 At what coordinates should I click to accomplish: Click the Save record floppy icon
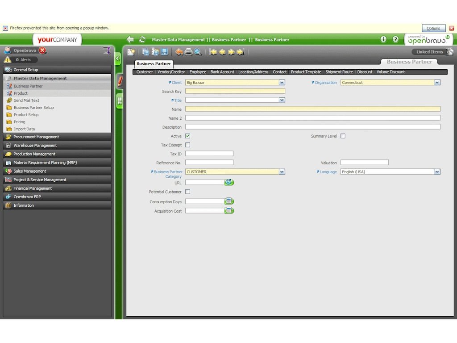click(164, 52)
